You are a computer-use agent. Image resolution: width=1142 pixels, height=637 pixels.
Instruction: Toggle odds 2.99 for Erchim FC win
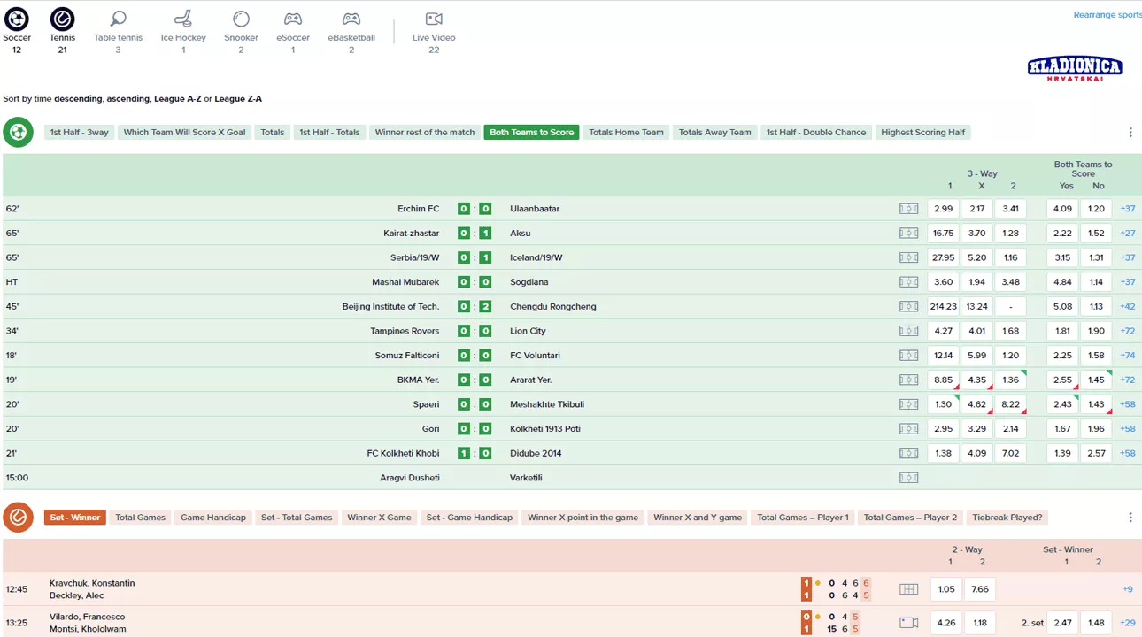pos(944,209)
